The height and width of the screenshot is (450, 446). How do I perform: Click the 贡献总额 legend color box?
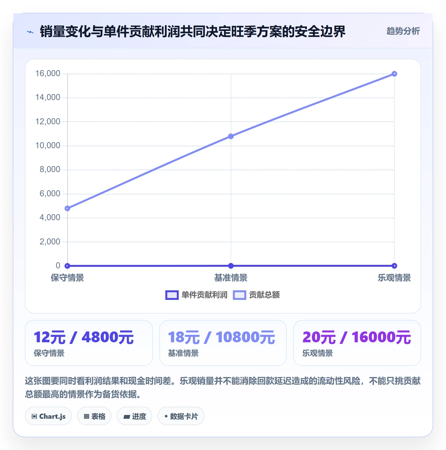pos(240,295)
